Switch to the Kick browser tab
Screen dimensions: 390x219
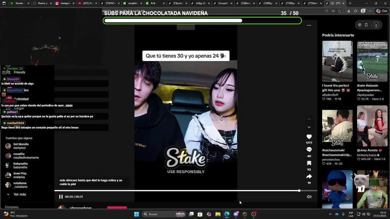[x=155, y=3]
